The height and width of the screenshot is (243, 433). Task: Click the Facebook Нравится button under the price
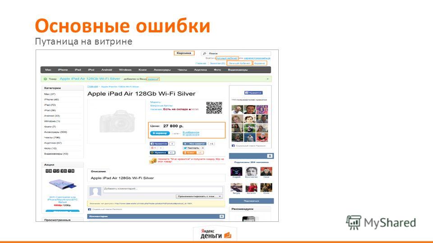159,144
